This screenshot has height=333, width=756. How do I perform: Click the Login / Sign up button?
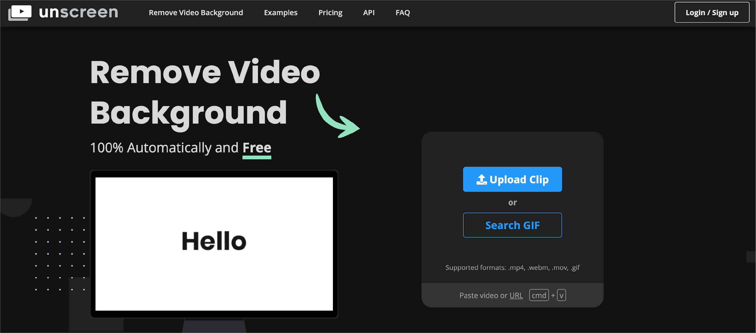pyautogui.click(x=712, y=12)
